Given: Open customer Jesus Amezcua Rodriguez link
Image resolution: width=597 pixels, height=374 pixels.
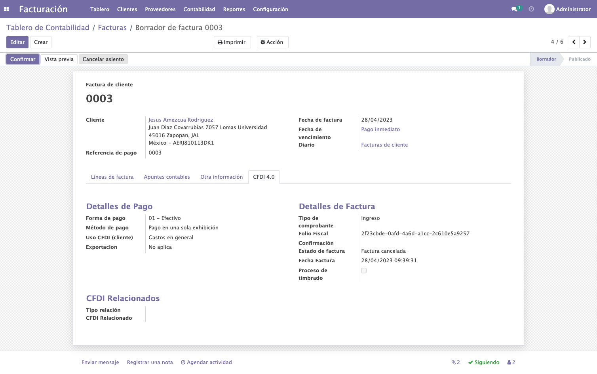Looking at the screenshot, I should (181, 120).
